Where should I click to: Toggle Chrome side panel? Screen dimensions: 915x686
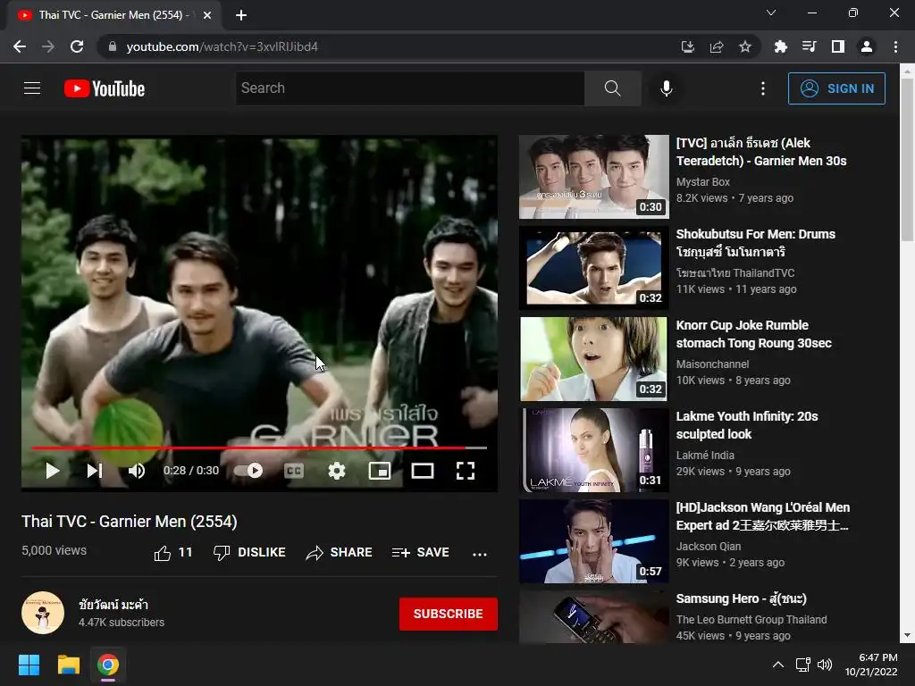click(x=838, y=46)
